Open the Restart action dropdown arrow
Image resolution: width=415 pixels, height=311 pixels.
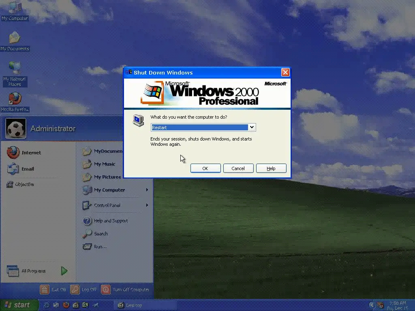pos(252,127)
